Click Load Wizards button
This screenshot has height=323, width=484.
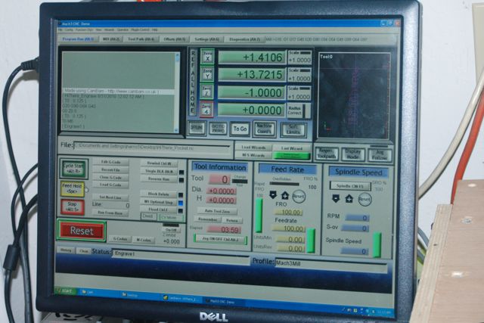pos(253,148)
